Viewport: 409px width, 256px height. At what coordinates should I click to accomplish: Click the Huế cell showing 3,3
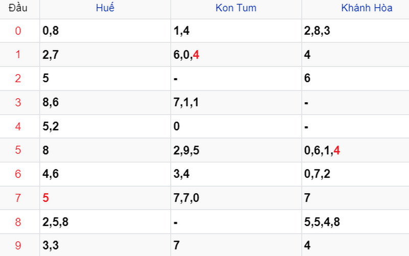(x=105, y=245)
